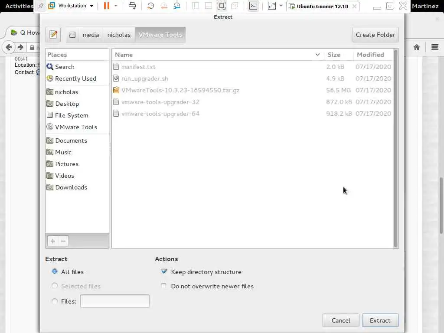Viewport: 444px width, 333px height.
Task: Click browser back arrow behind dialog
Action: coord(9,47)
